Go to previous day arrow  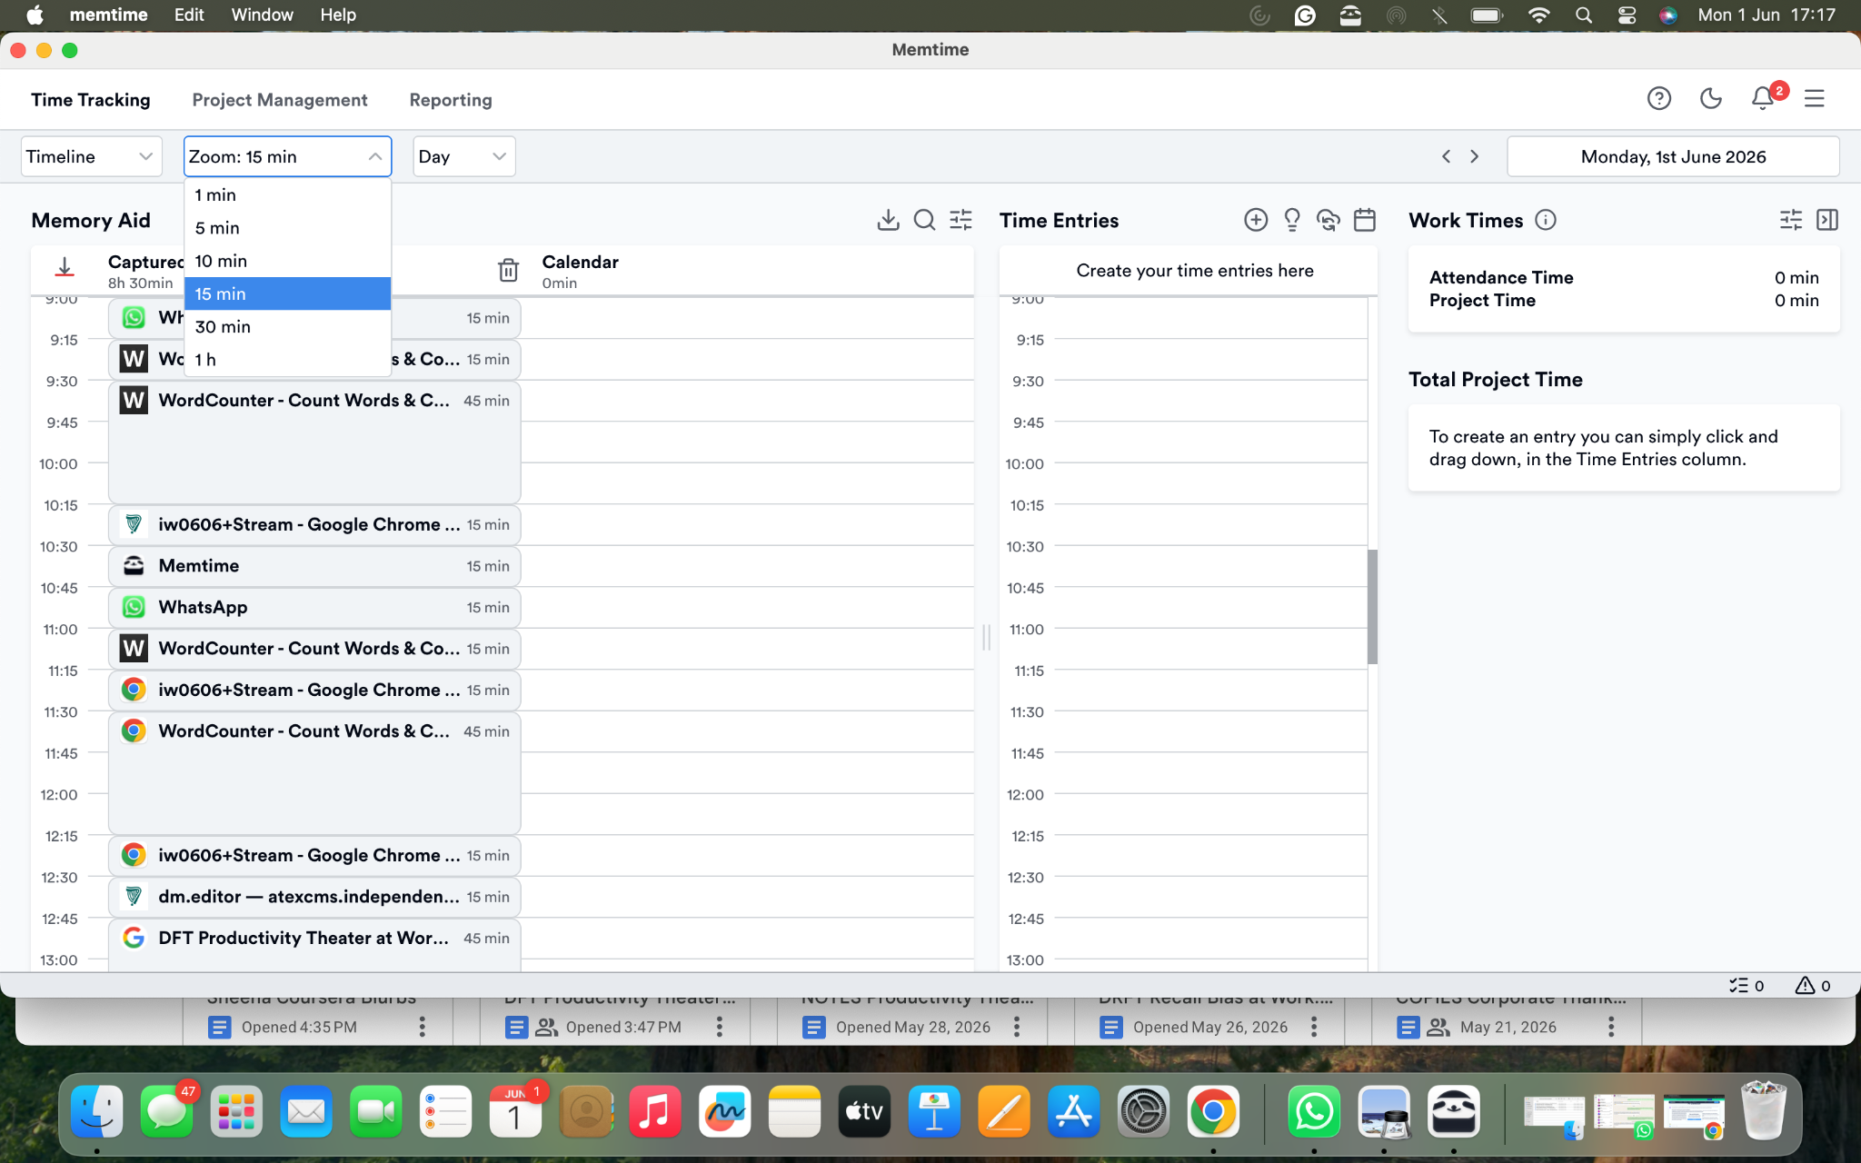[1446, 156]
